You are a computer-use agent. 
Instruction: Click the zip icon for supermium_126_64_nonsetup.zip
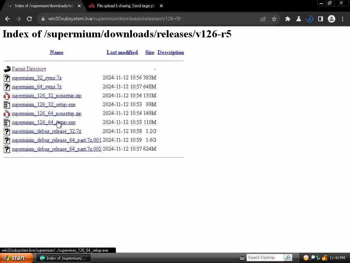[x=7, y=114]
